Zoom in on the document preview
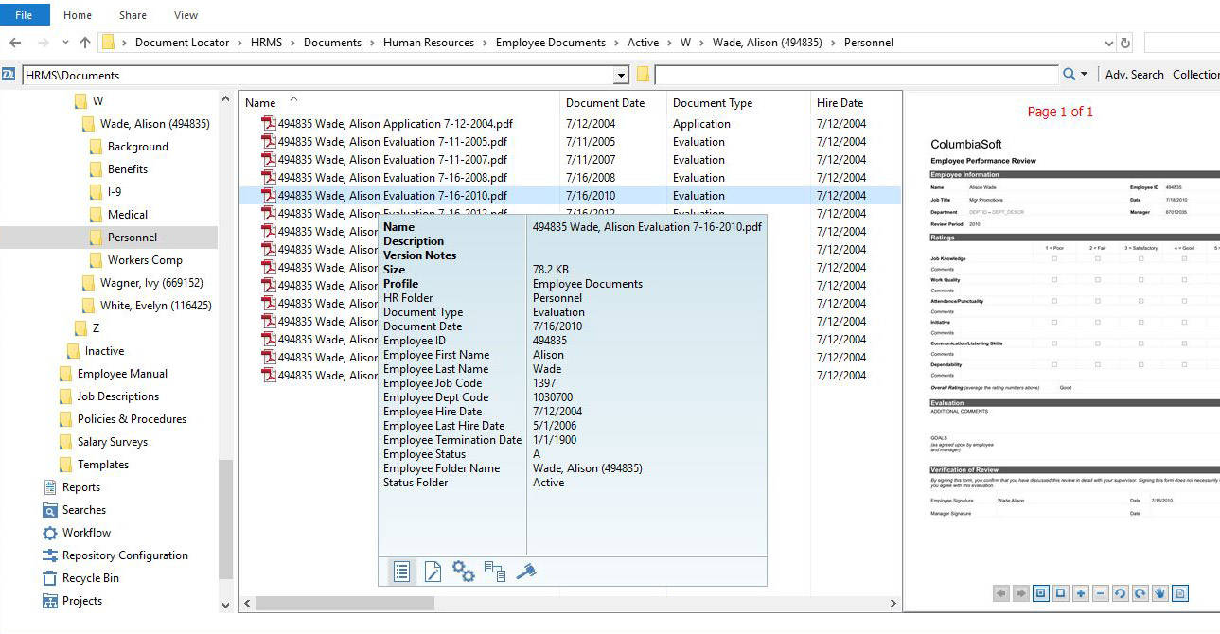1220x634 pixels. point(1080,593)
